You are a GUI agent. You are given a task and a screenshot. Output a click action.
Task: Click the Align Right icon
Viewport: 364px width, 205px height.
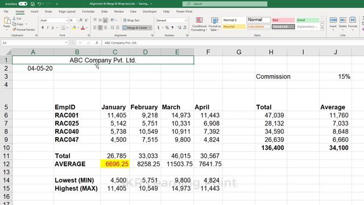click(x=105, y=28)
